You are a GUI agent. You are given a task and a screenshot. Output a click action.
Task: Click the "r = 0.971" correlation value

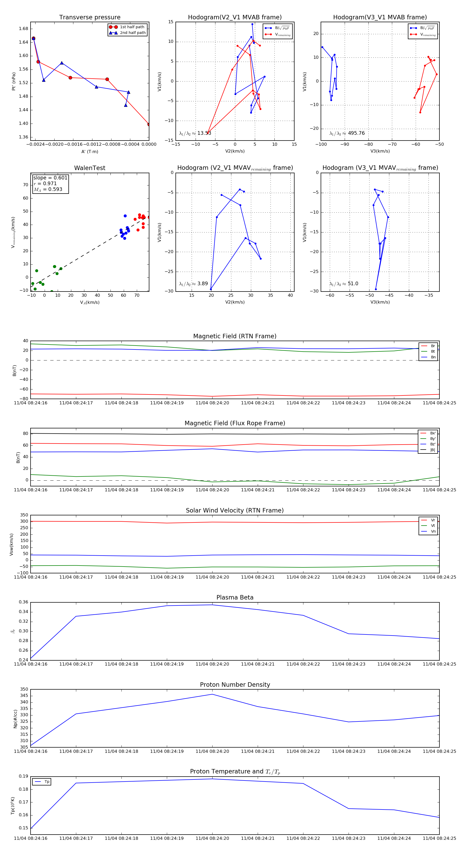(x=45, y=183)
